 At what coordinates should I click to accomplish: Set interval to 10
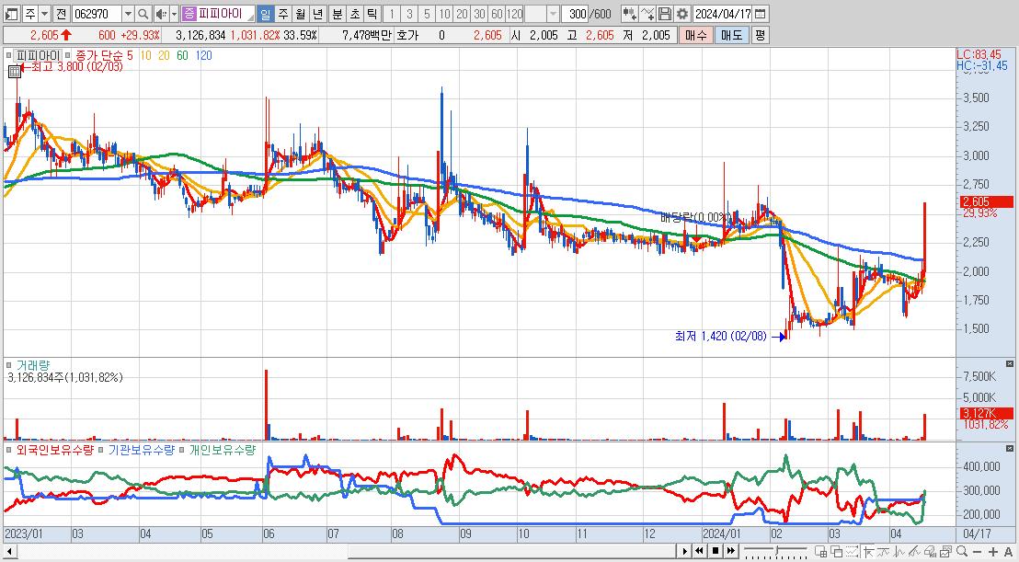coord(444,14)
